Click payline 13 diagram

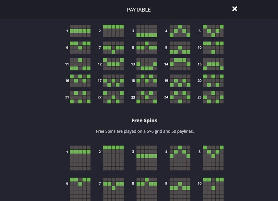(147, 64)
